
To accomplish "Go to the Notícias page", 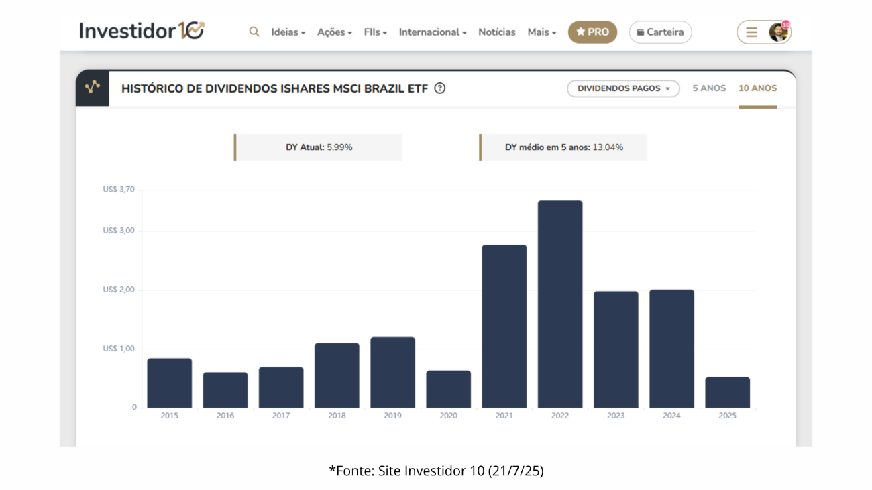I will (497, 32).
